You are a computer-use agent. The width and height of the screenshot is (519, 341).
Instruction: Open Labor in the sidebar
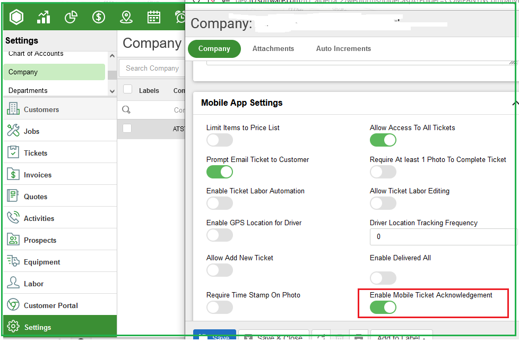[60, 283]
